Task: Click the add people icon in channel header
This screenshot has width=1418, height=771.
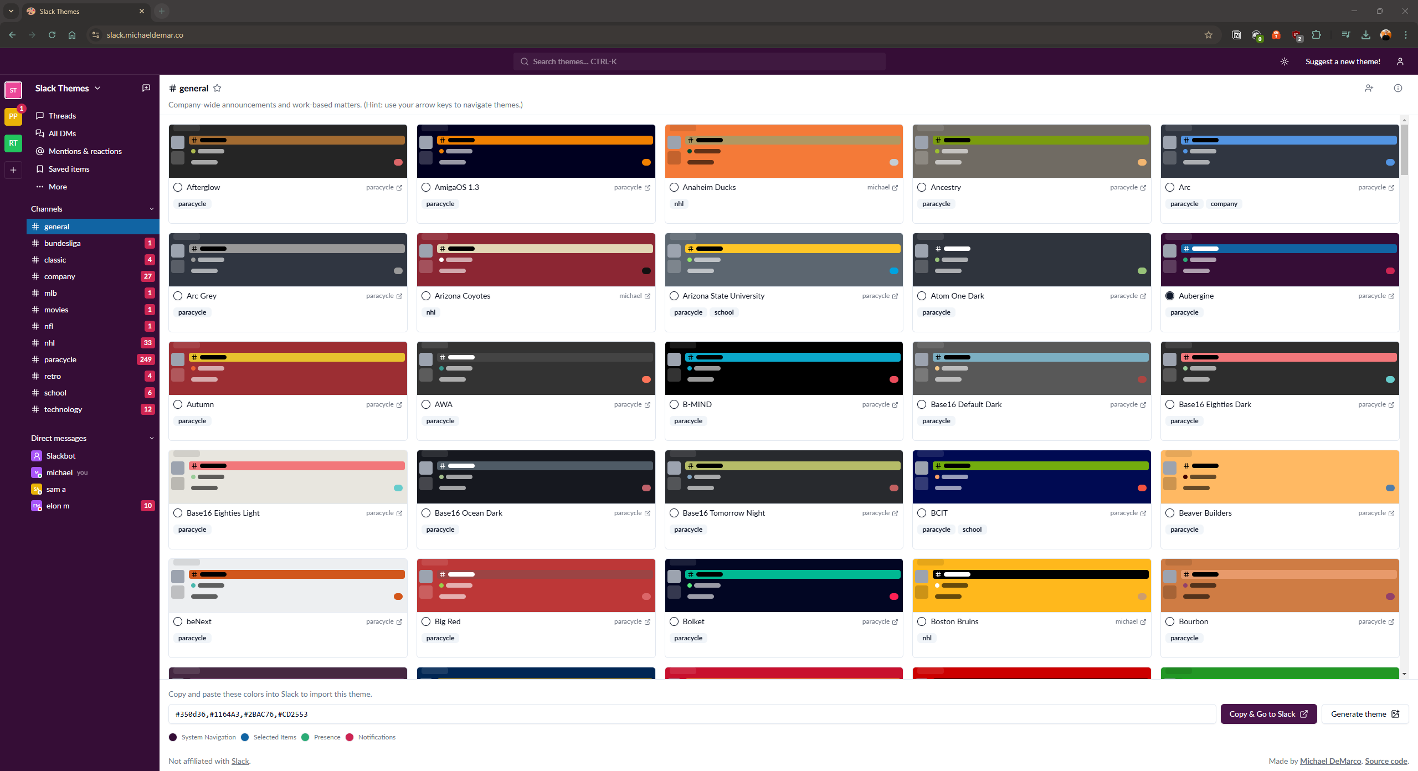Action: point(1369,88)
